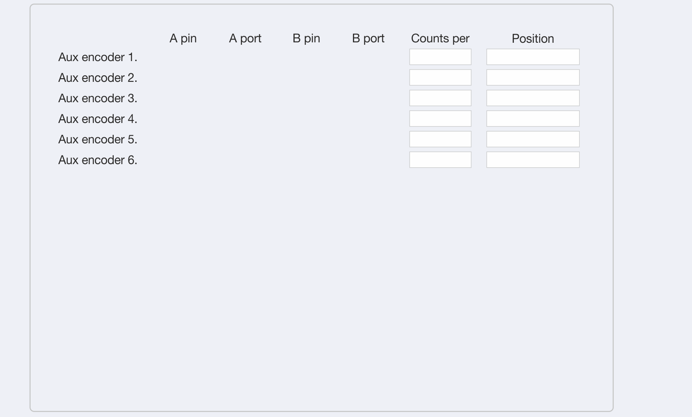Click the 'Aux encoder 1.' row label
This screenshot has width=692, height=417.
pos(98,57)
